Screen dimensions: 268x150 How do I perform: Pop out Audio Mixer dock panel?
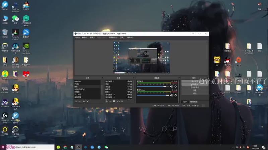click(x=179, y=78)
